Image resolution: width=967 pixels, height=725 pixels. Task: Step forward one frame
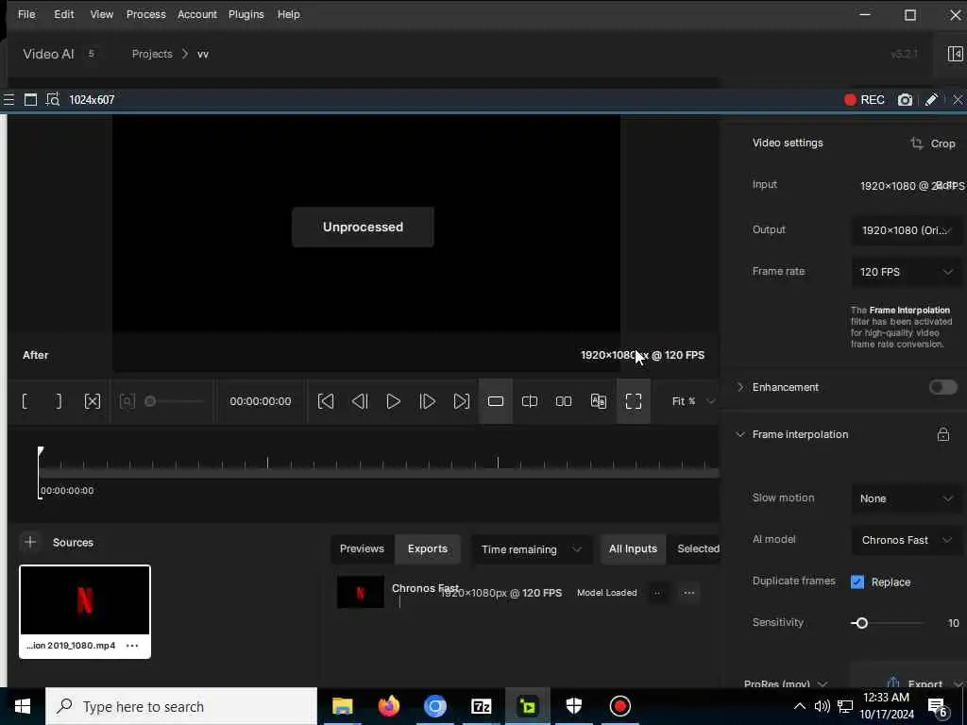428,401
